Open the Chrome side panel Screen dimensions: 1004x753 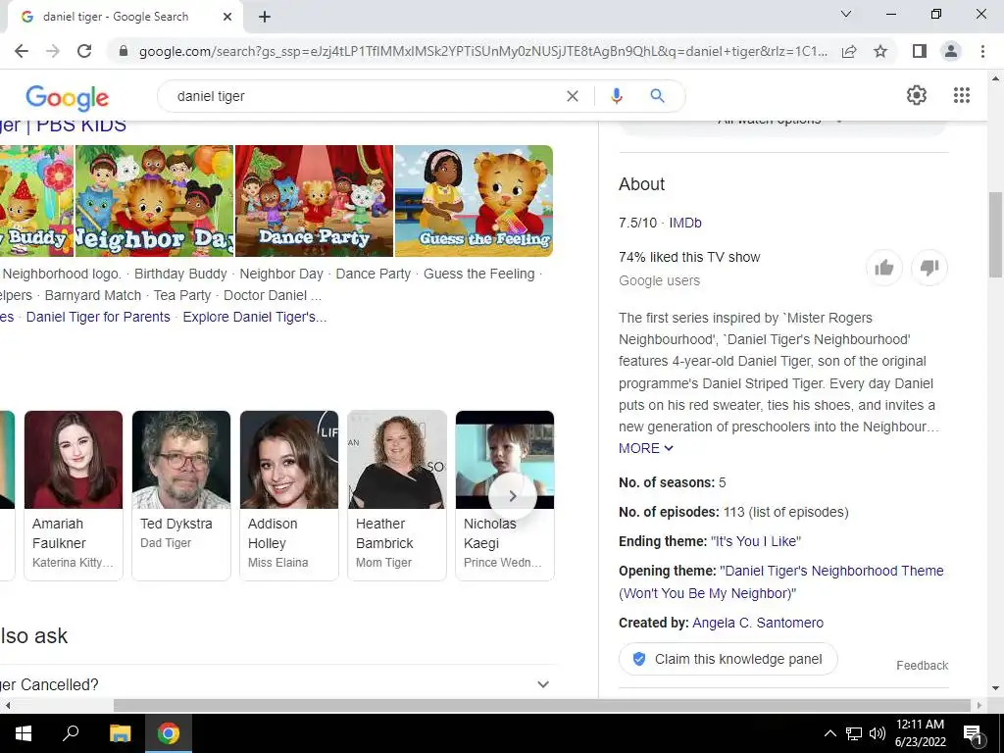click(x=920, y=51)
